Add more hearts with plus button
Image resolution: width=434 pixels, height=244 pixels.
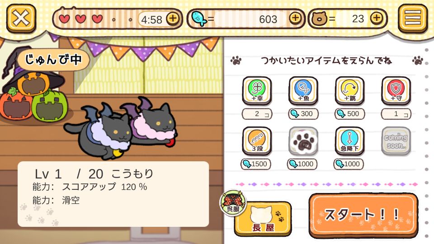[x=173, y=19]
